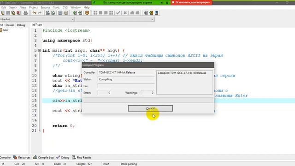The height and width of the screenshot is (166, 295).
Task: Click the compile progress bar
Action: click(148, 100)
